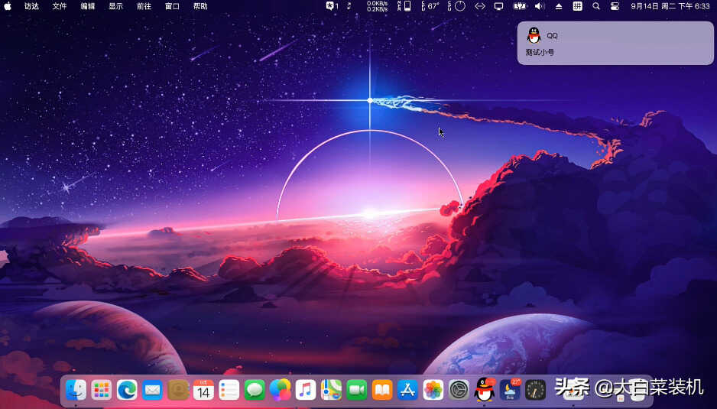Open the 文件 menu

pos(60,6)
